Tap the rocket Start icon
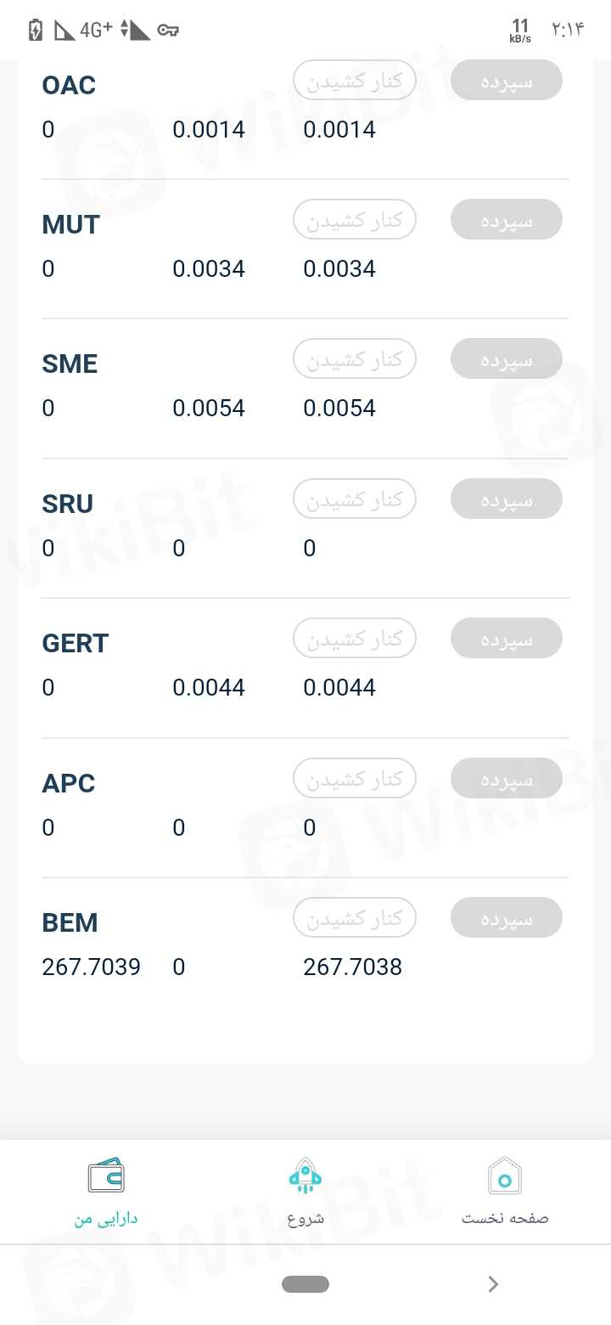This screenshot has width=611, height=1325. [305, 1176]
